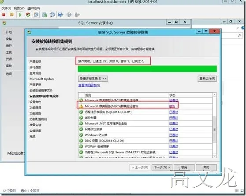Power off VM with red stop icon
This screenshot has width=246, height=196.
pos(4,15)
